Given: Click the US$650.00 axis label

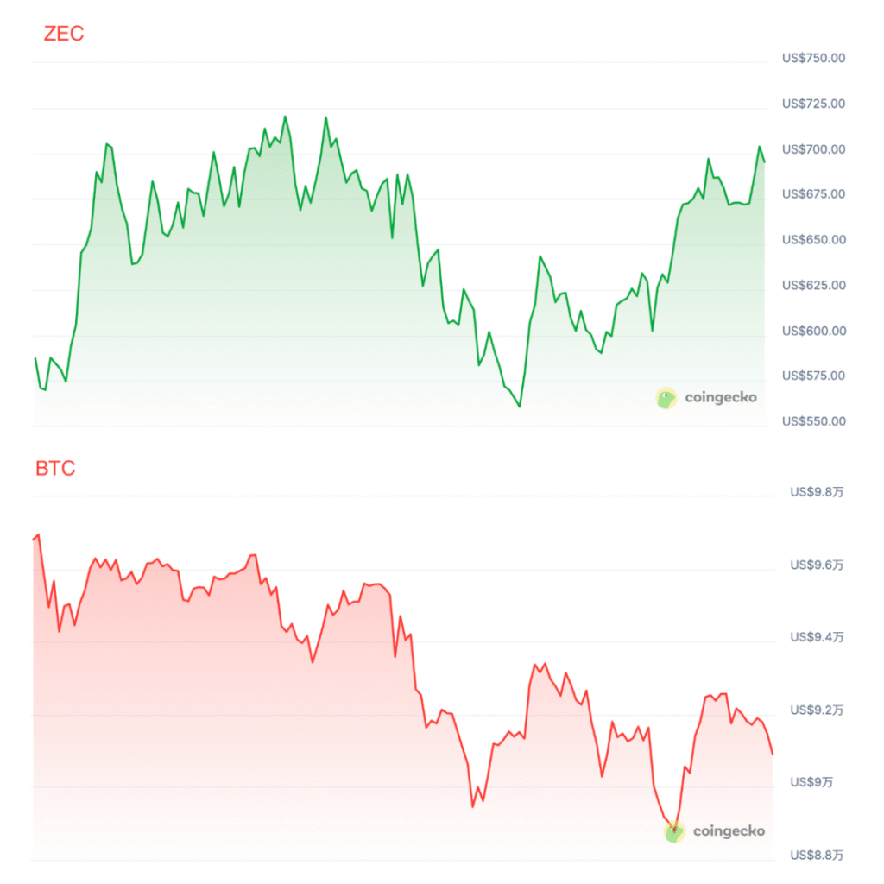Looking at the screenshot, I should [x=813, y=239].
